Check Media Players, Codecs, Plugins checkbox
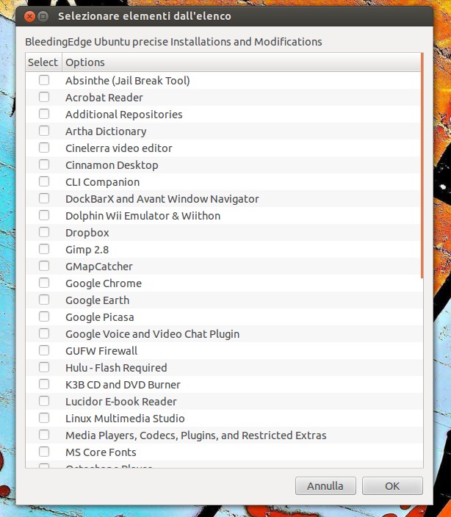The height and width of the screenshot is (517, 451). (x=44, y=435)
